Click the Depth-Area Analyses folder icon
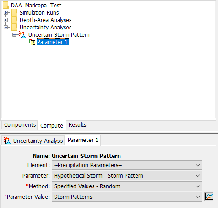This screenshot has width=218, height=208. pos(15,20)
